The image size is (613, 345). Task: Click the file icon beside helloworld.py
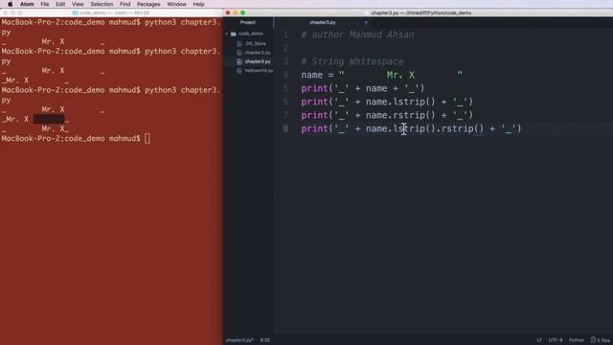(239, 70)
